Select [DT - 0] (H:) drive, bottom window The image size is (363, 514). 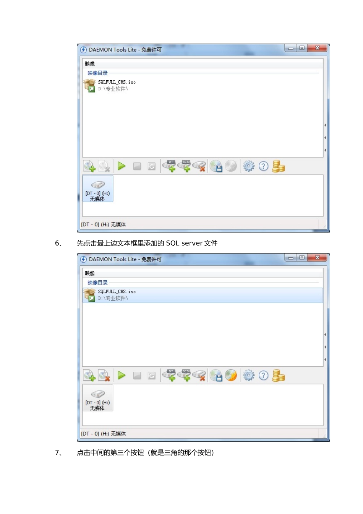98,398
